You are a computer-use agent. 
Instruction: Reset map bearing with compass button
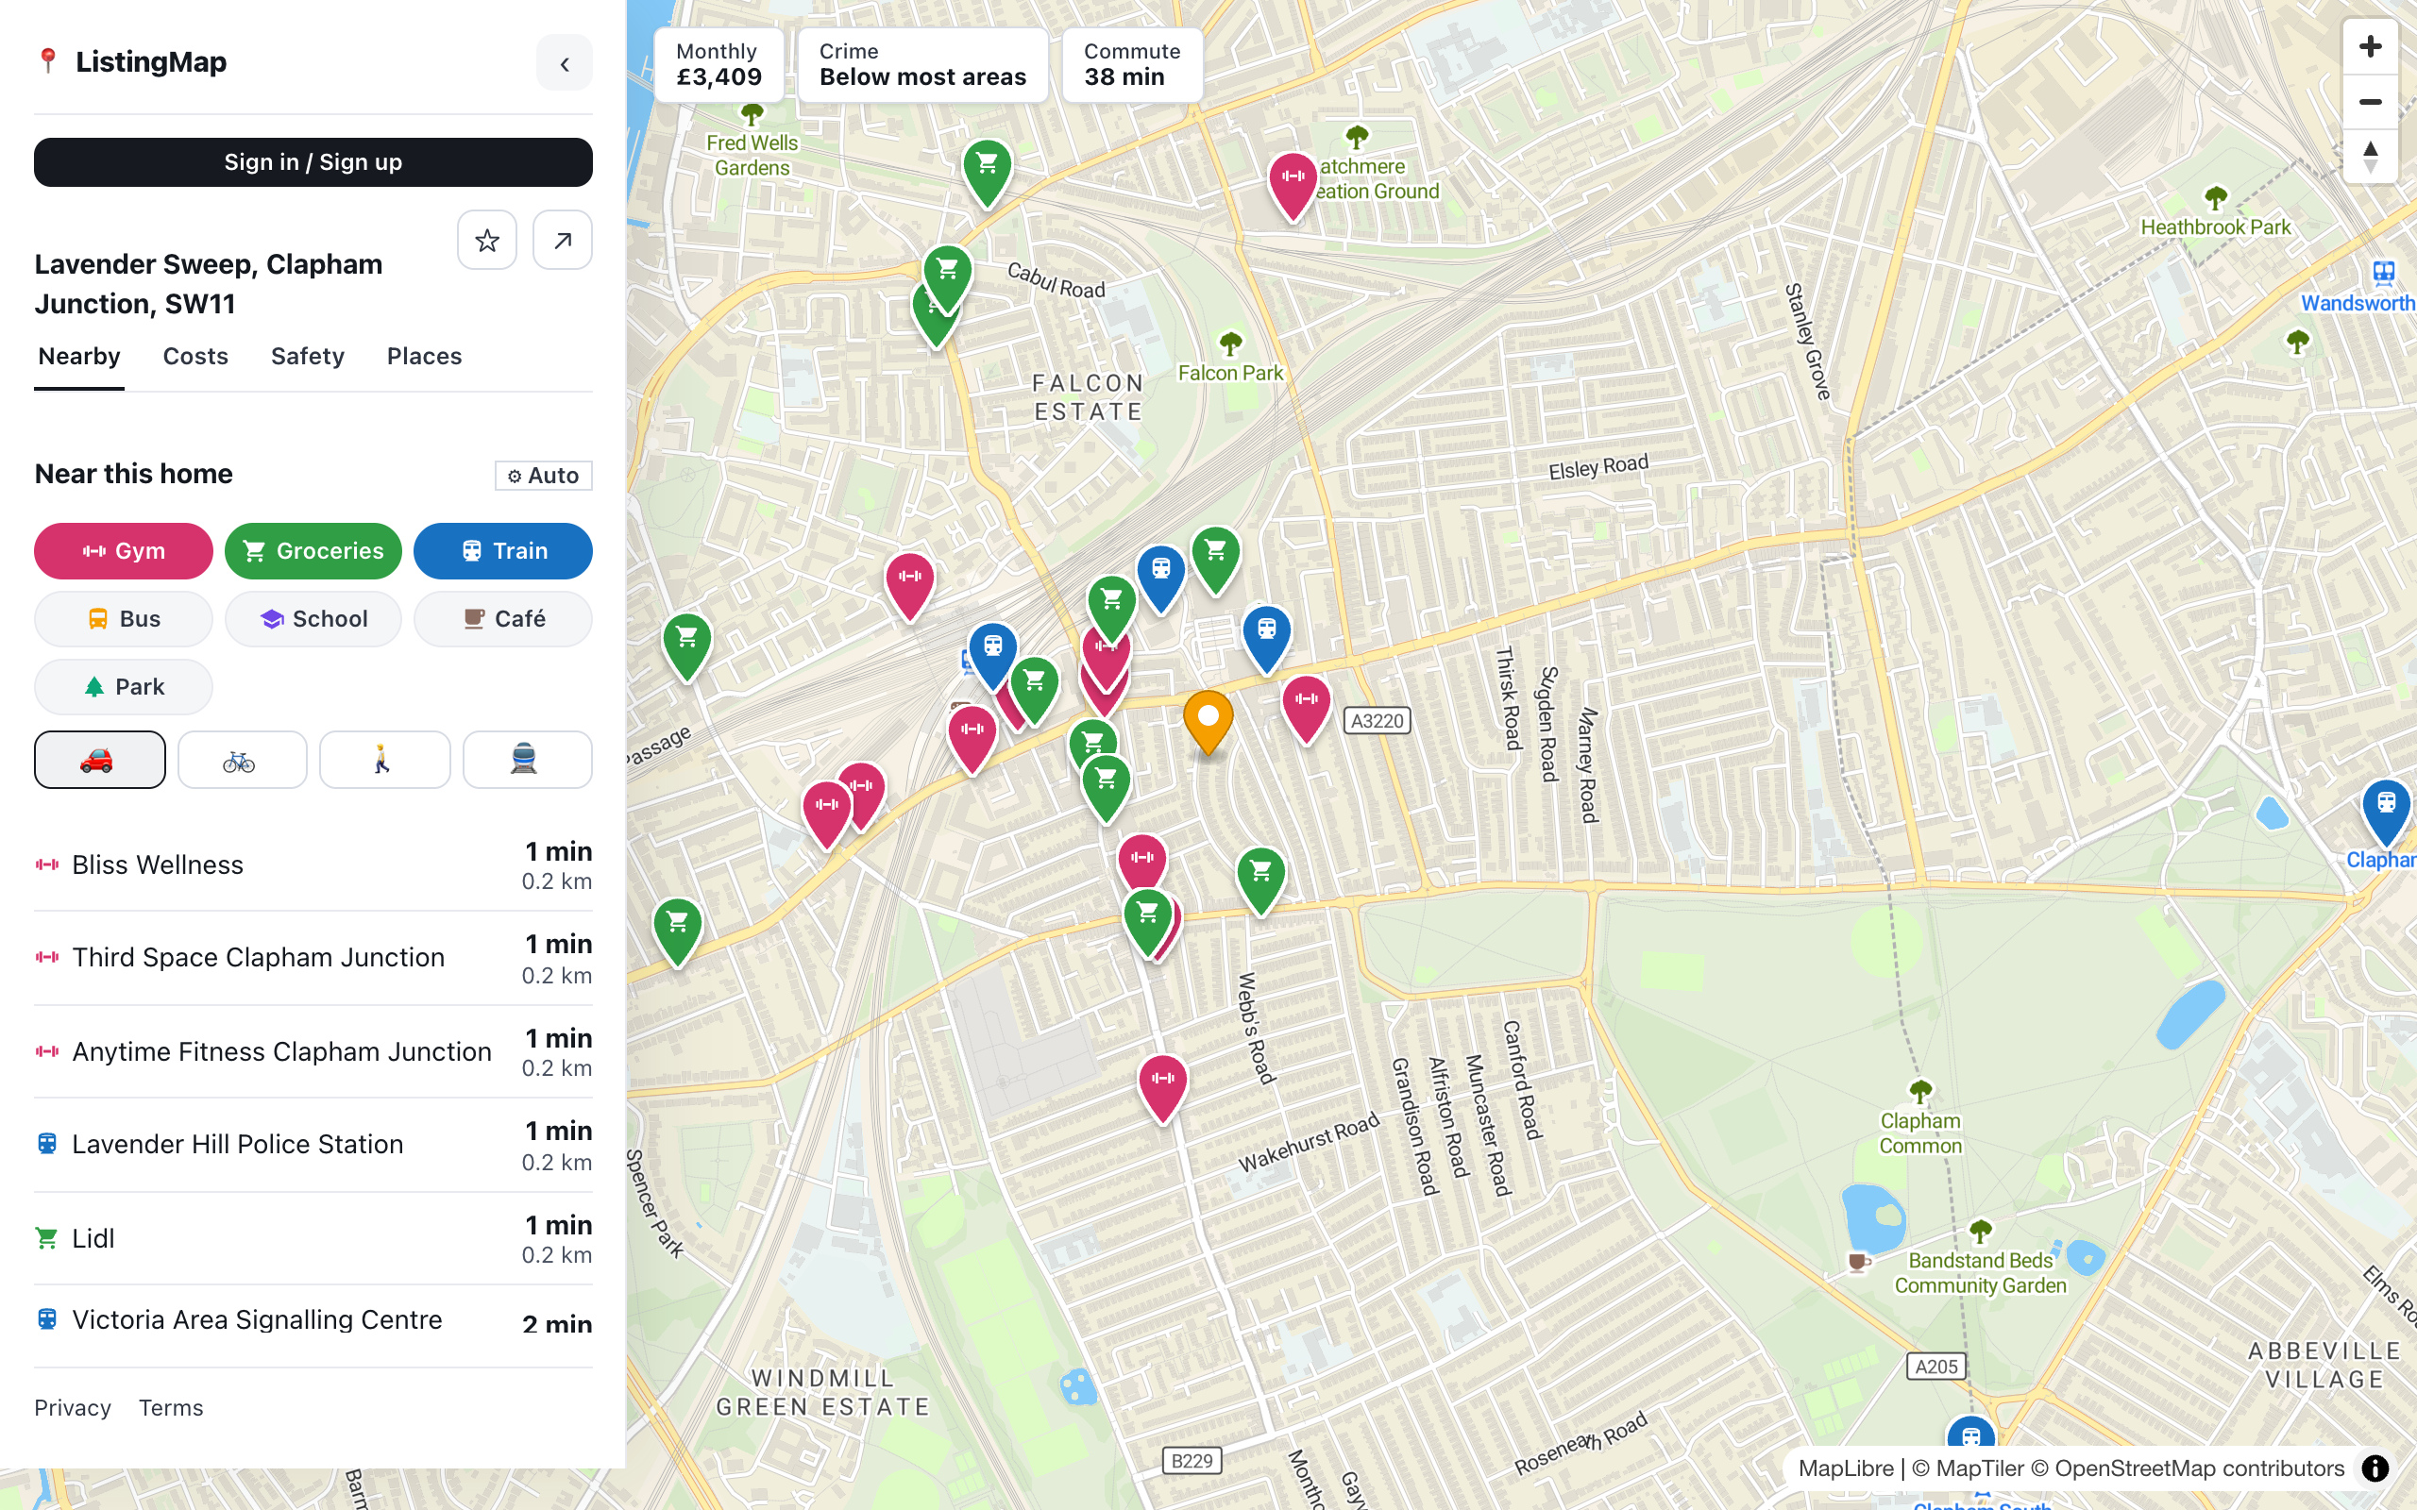click(2370, 157)
